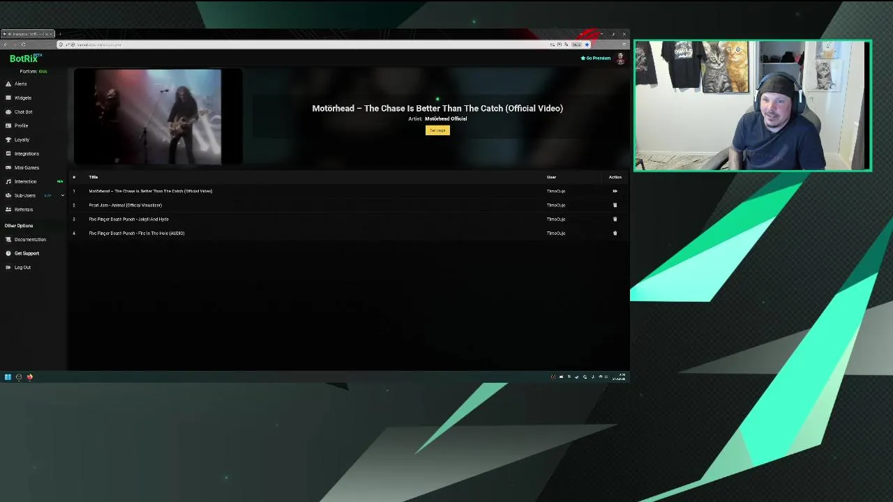Click Motörhead Official artist name

click(446, 119)
